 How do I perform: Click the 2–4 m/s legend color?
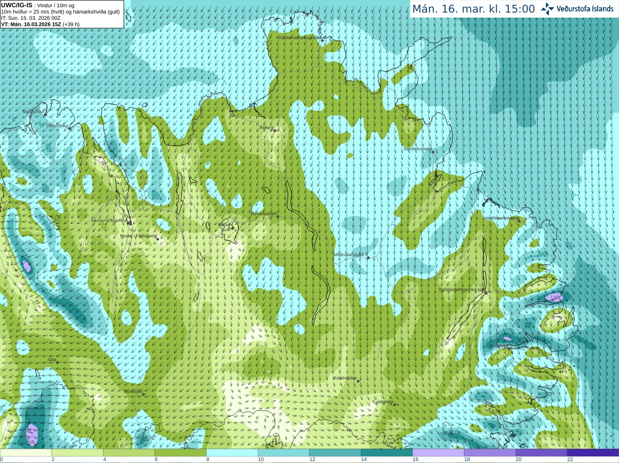(77, 453)
